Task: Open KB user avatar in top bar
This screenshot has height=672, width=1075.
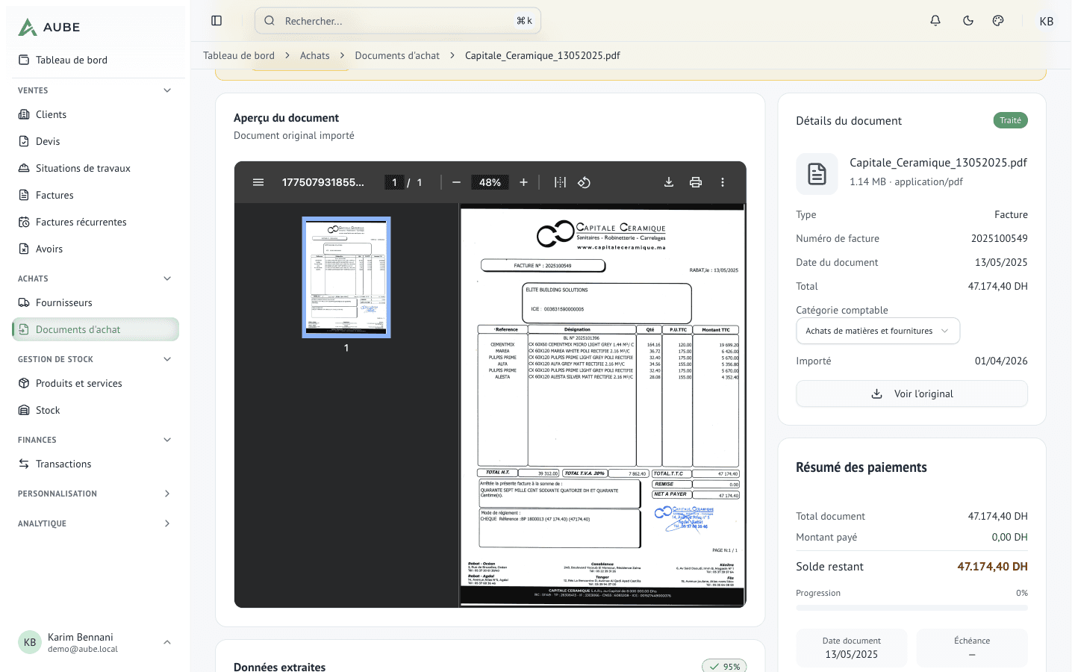Action: 1047,21
